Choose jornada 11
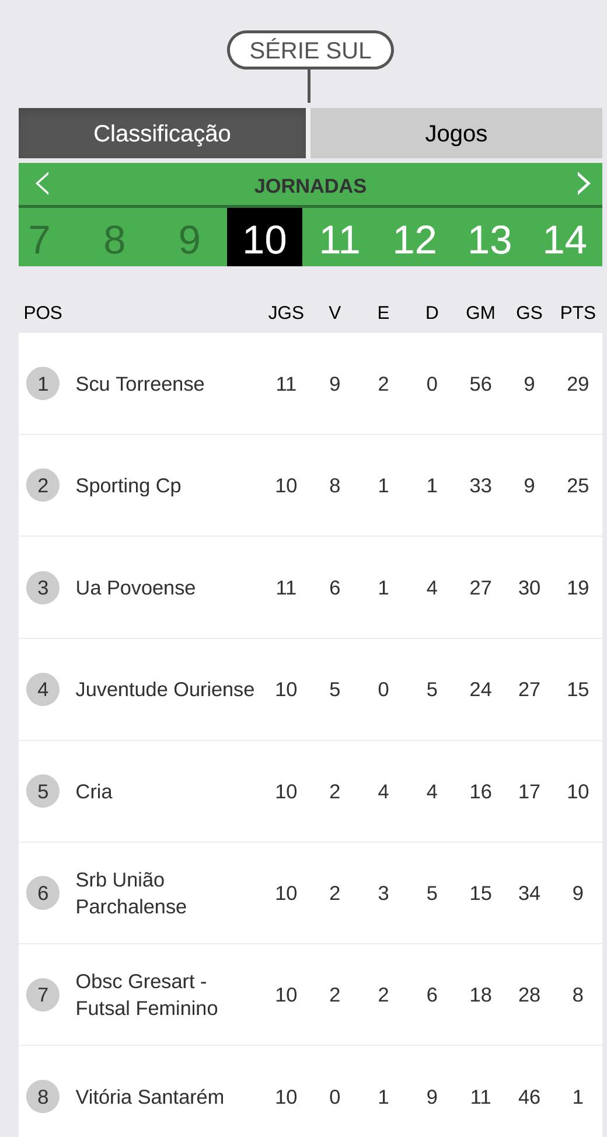The height and width of the screenshot is (1137, 607). click(340, 239)
